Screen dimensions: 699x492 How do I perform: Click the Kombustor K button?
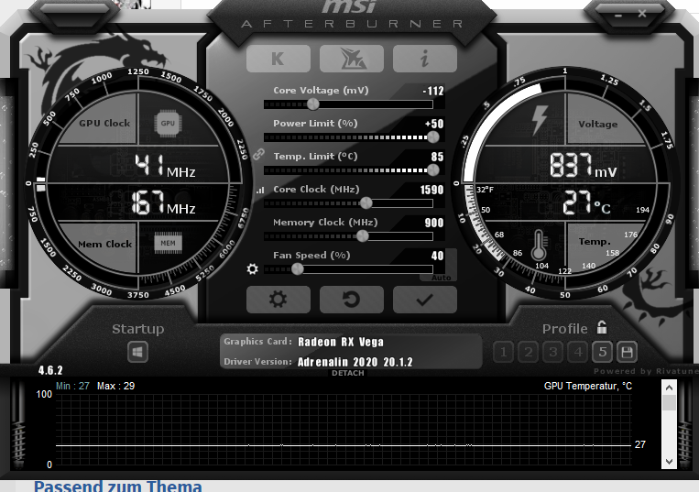[279, 59]
